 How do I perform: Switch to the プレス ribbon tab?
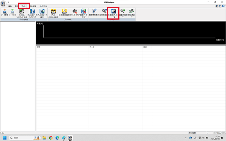[x=23, y=6]
